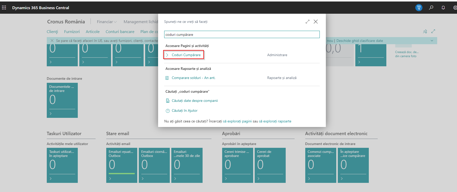Expand the search dialog to full size
The width and height of the screenshot is (457, 192).
308,22
